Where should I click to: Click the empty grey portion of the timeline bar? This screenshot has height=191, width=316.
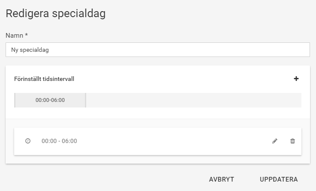click(x=194, y=100)
